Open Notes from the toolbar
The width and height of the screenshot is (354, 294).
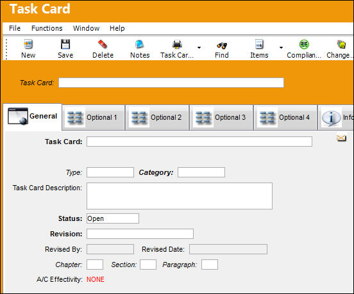[x=140, y=44]
